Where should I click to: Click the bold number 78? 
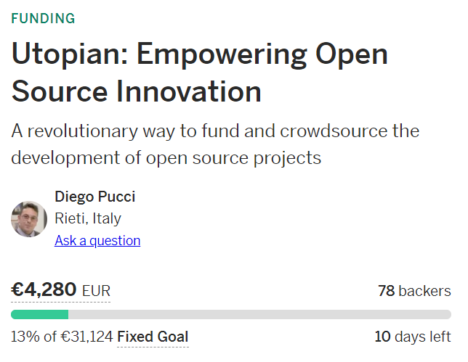coord(386,291)
